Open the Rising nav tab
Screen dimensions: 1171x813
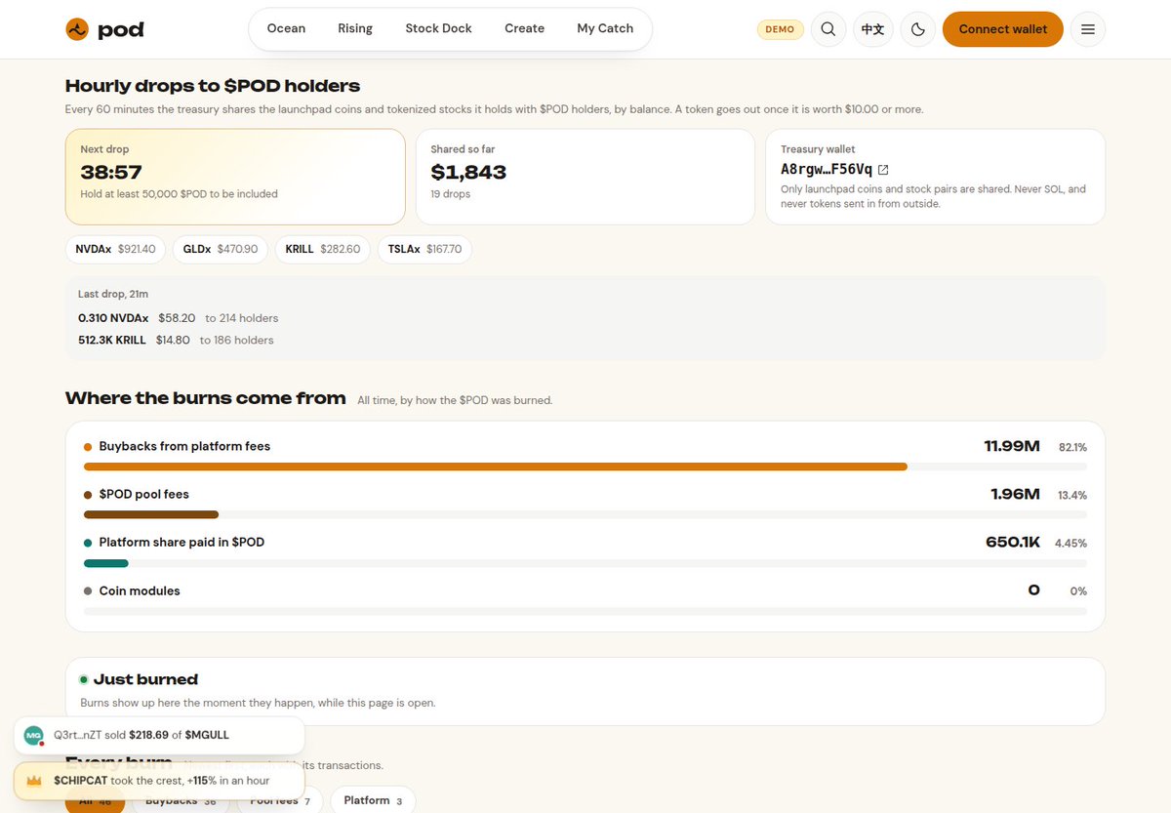[355, 29]
